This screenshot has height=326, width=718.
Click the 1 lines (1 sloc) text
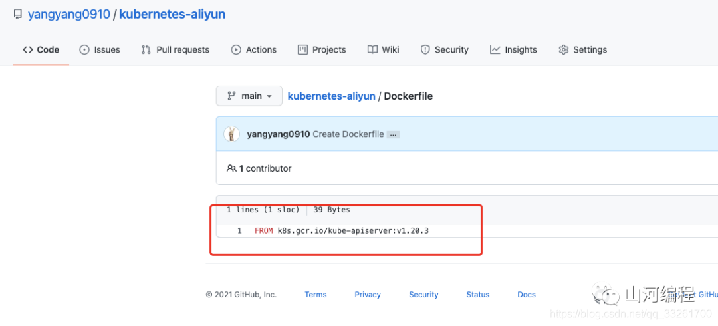[x=263, y=210]
